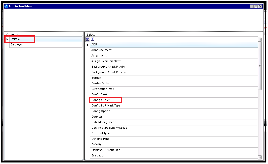Open the Burden Factor entry
The image size is (268, 164).
pyautogui.click(x=174, y=84)
